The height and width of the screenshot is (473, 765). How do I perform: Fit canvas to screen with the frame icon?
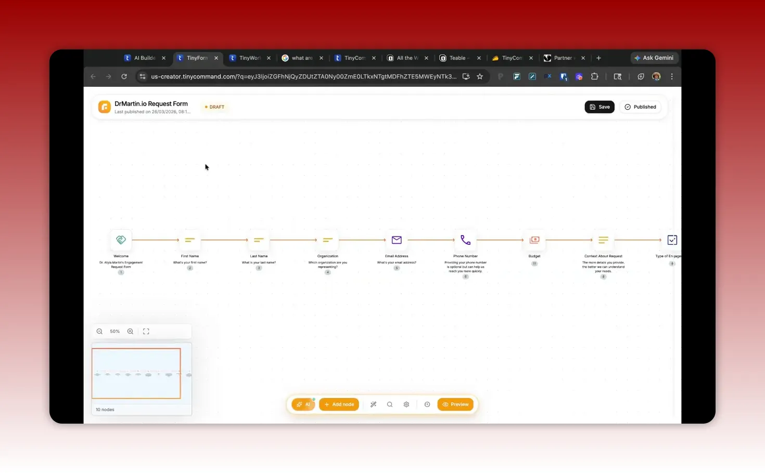click(x=146, y=331)
